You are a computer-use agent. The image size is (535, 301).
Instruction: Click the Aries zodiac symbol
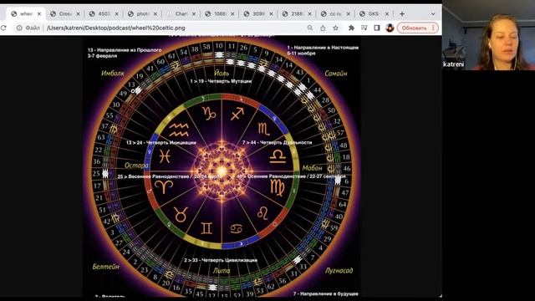click(x=164, y=186)
